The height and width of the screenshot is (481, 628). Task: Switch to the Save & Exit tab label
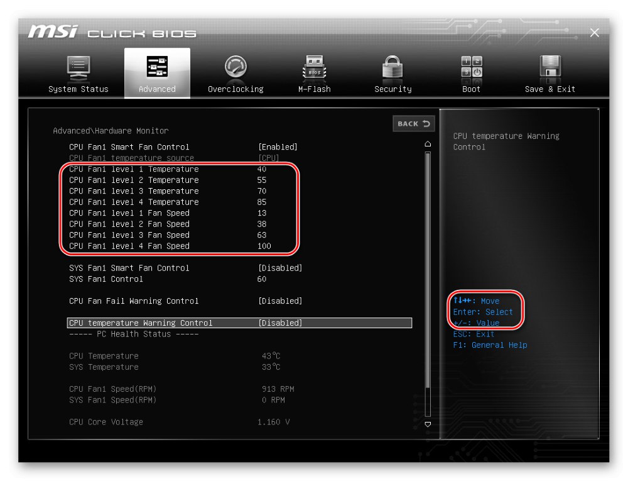pos(550,89)
